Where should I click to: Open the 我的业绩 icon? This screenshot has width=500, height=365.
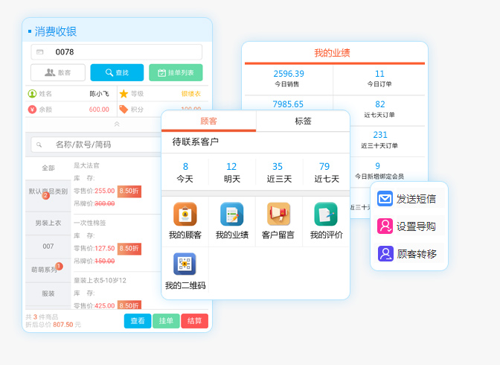231,215
